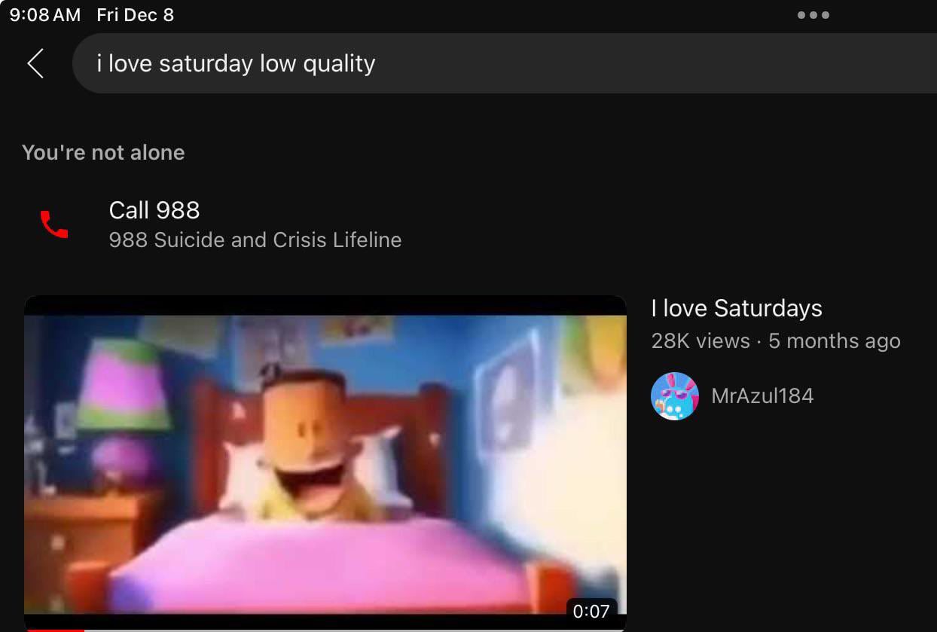Select 'Call 988' crisis line option
Image resolution: width=937 pixels, height=632 pixels.
[x=154, y=210]
